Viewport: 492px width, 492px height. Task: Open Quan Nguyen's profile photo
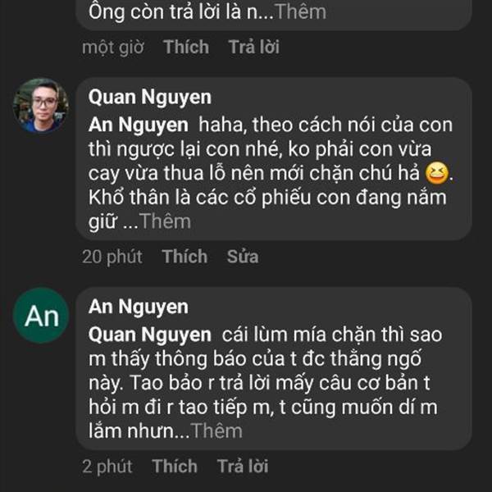[x=40, y=106]
